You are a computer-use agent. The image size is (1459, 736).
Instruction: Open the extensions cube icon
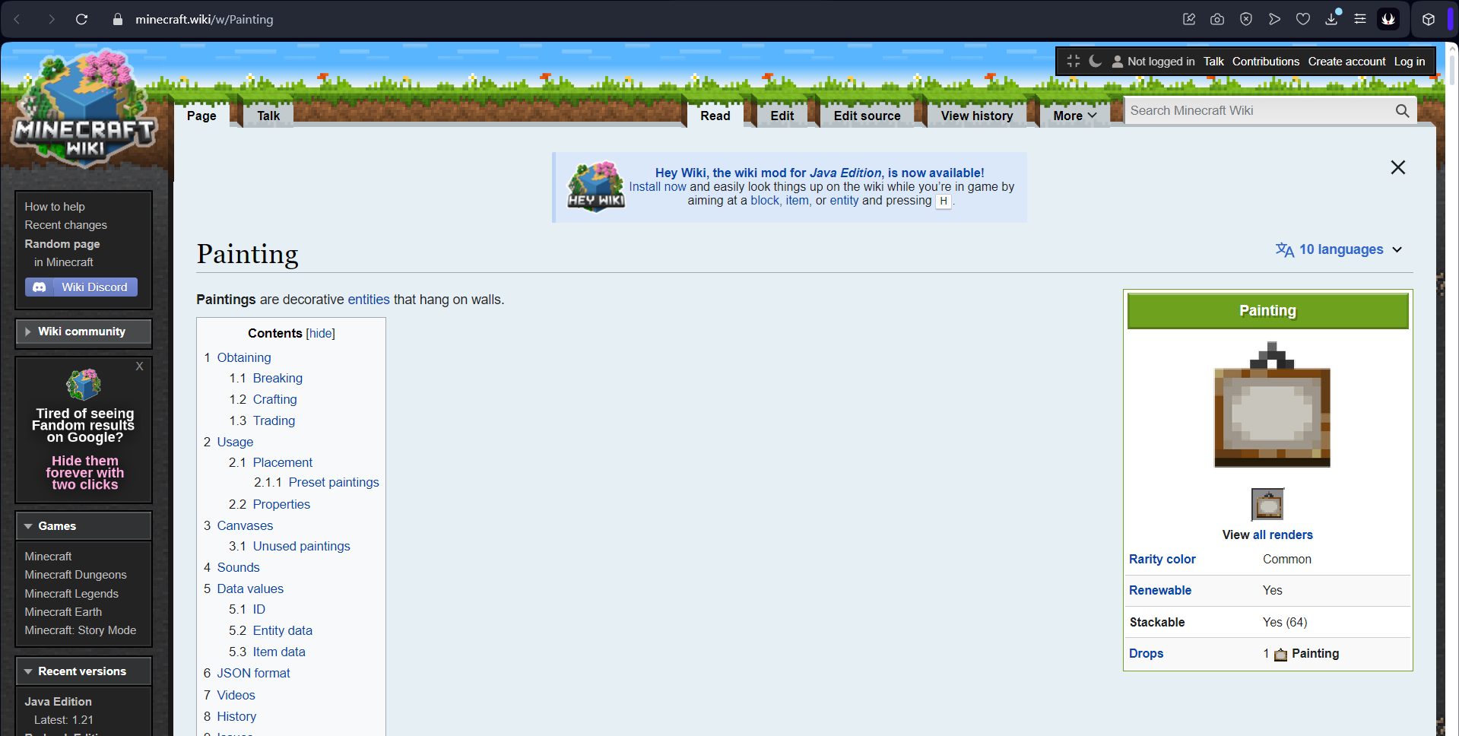pyautogui.click(x=1429, y=19)
